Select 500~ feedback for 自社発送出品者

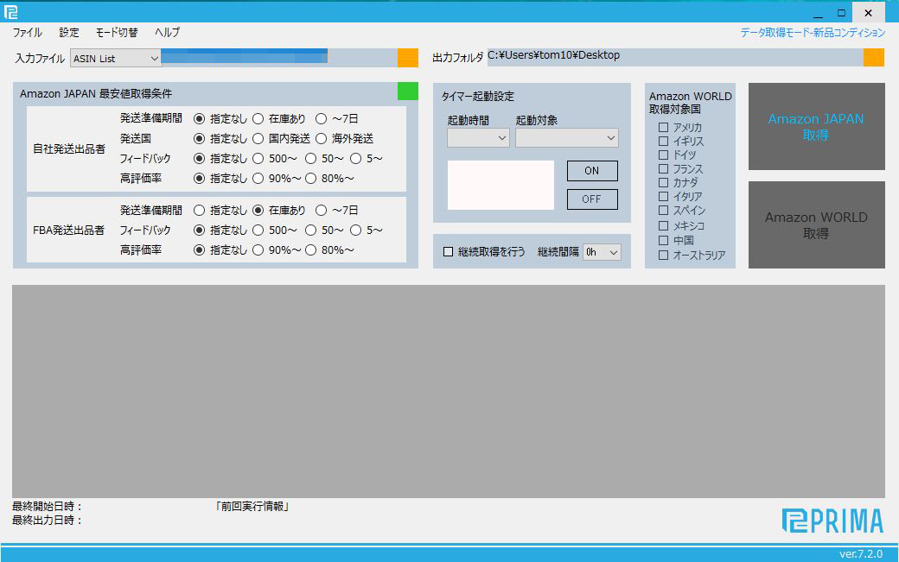point(258,159)
